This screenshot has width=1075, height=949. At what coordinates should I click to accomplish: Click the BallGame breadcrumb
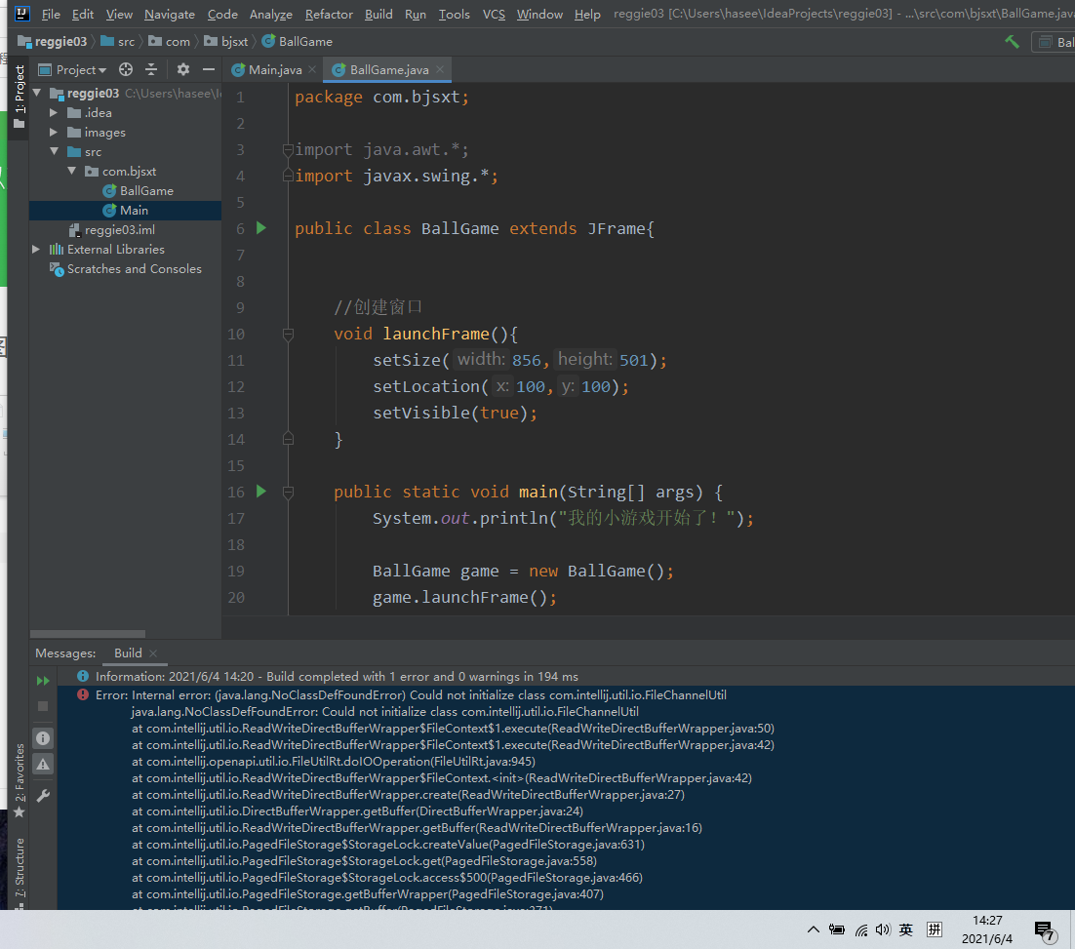pyautogui.click(x=298, y=42)
